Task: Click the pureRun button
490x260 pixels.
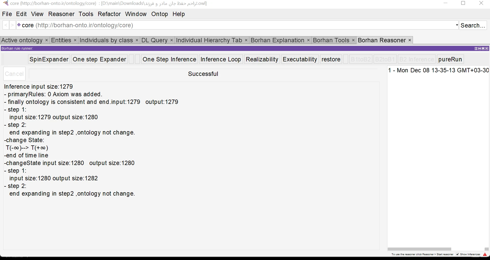Action: coord(450,59)
